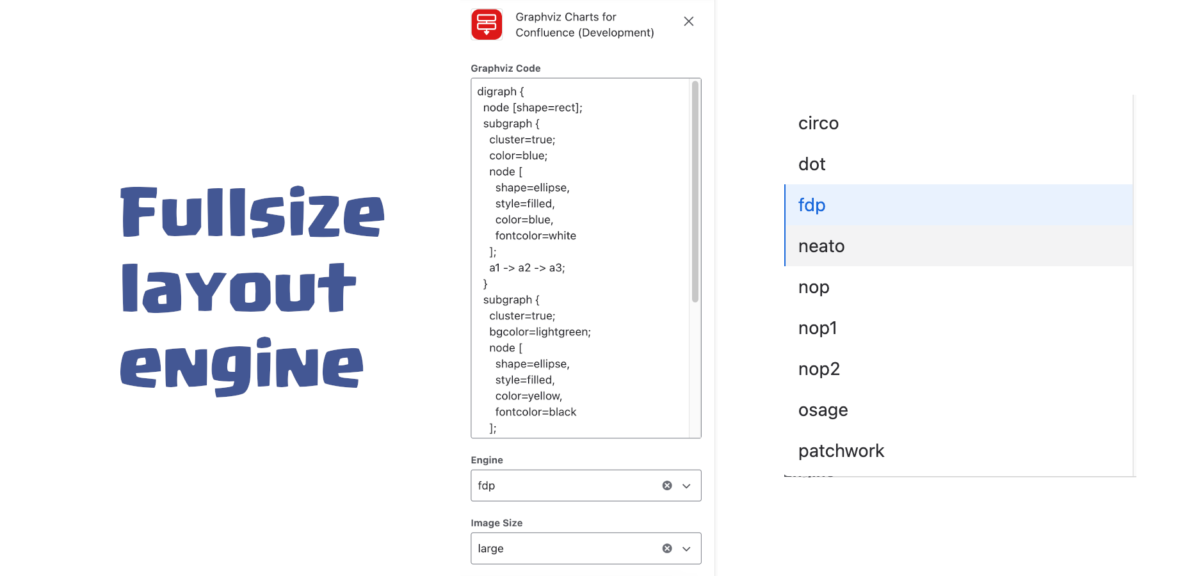Click the 'color=blue;' code line
1178x576 pixels.
click(519, 156)
